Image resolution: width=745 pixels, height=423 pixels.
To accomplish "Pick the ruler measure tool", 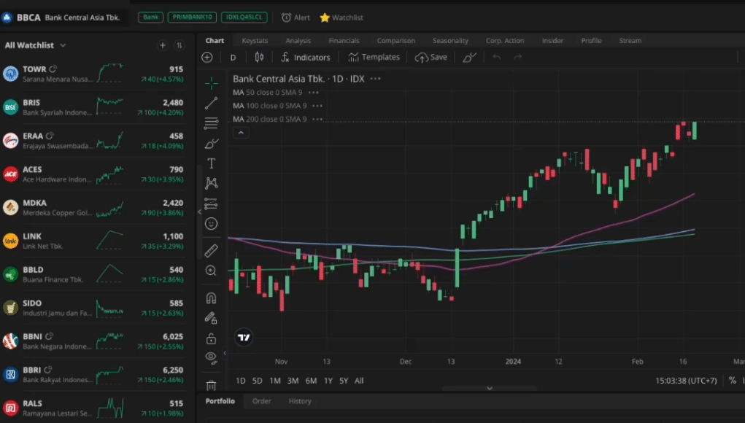I will 211,251.
